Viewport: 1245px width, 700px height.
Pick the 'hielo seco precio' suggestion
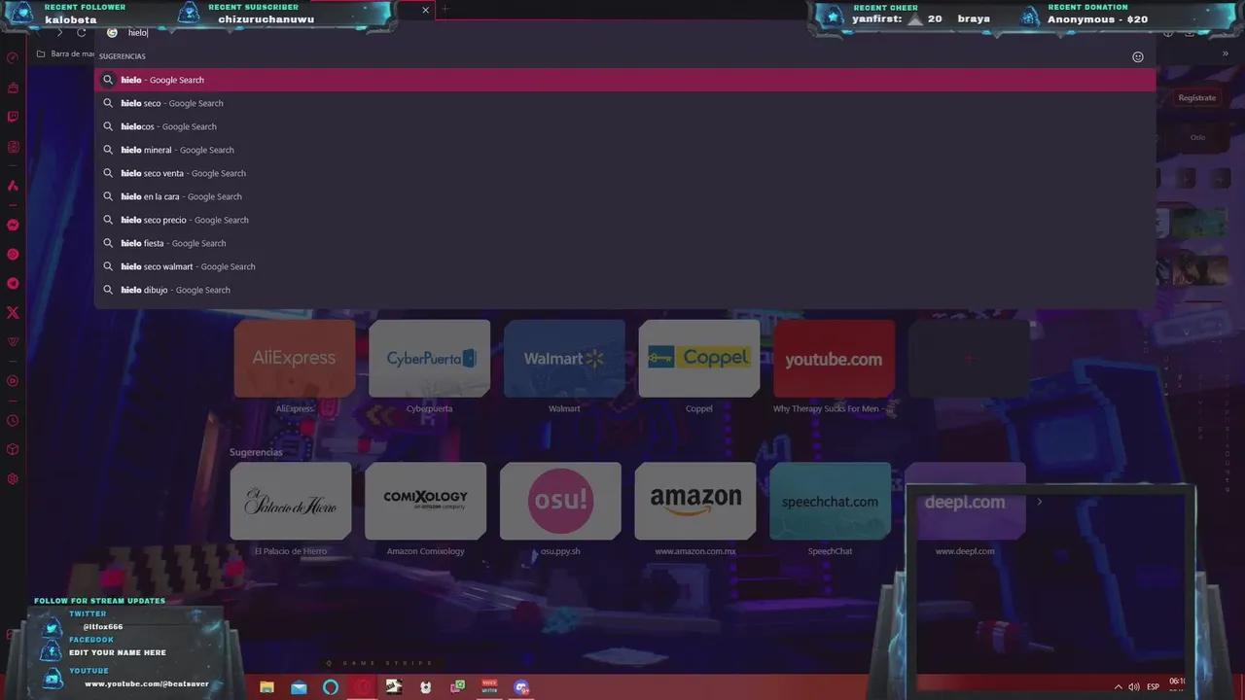(x=624, y=220)
